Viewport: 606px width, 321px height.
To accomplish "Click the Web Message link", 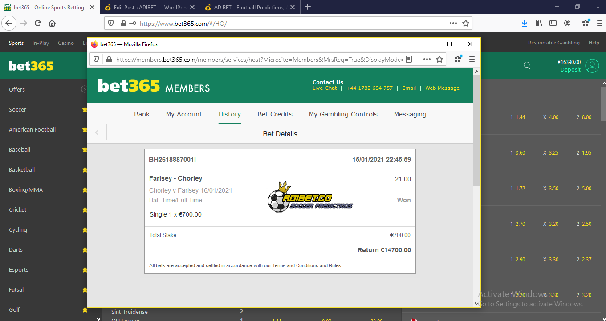I will tap(442, 88).
